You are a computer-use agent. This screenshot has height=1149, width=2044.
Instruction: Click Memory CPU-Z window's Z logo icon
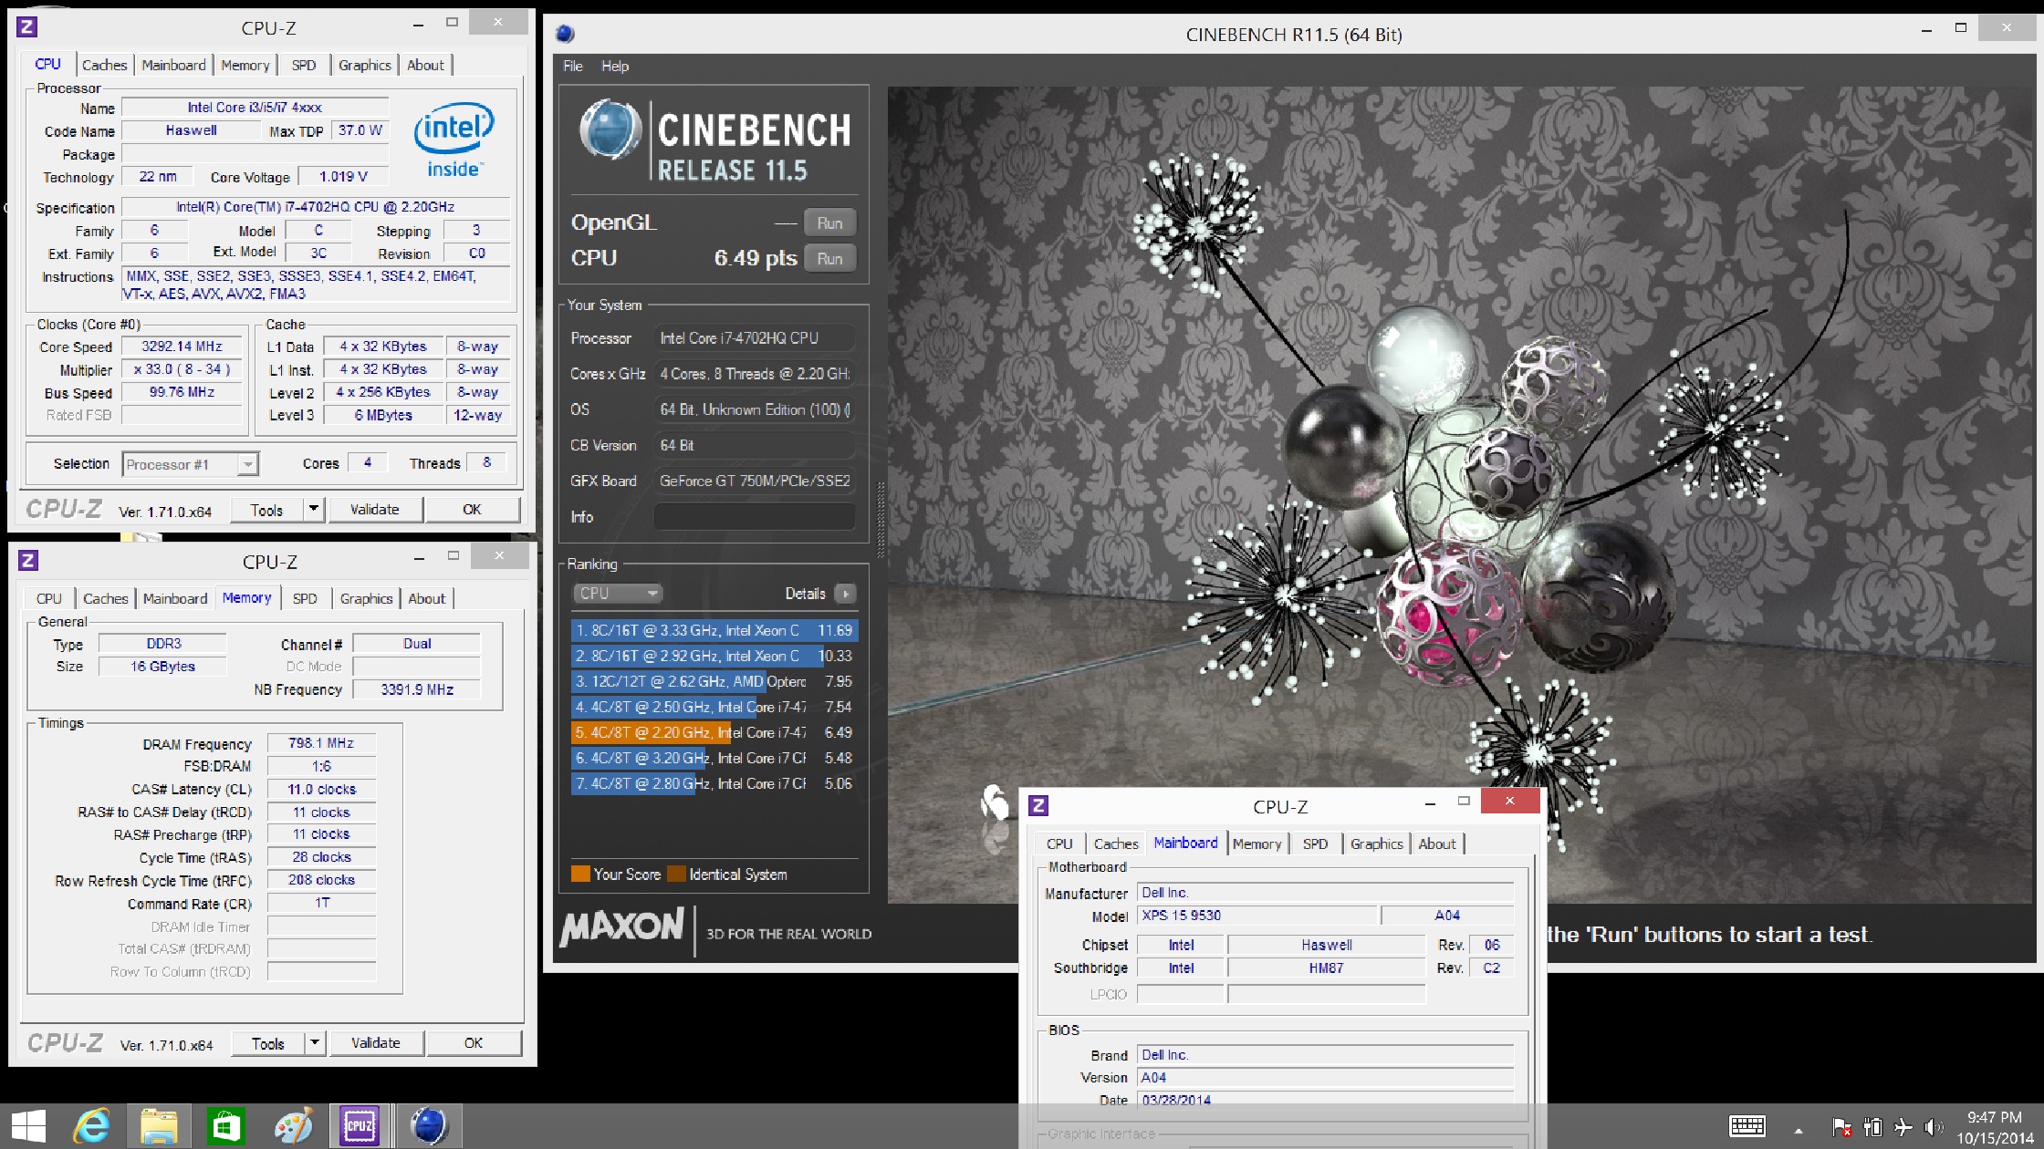(x=28, y=560)
